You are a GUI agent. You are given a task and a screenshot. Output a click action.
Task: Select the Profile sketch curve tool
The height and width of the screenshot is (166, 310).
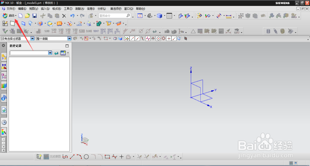(x=65, y=157)
